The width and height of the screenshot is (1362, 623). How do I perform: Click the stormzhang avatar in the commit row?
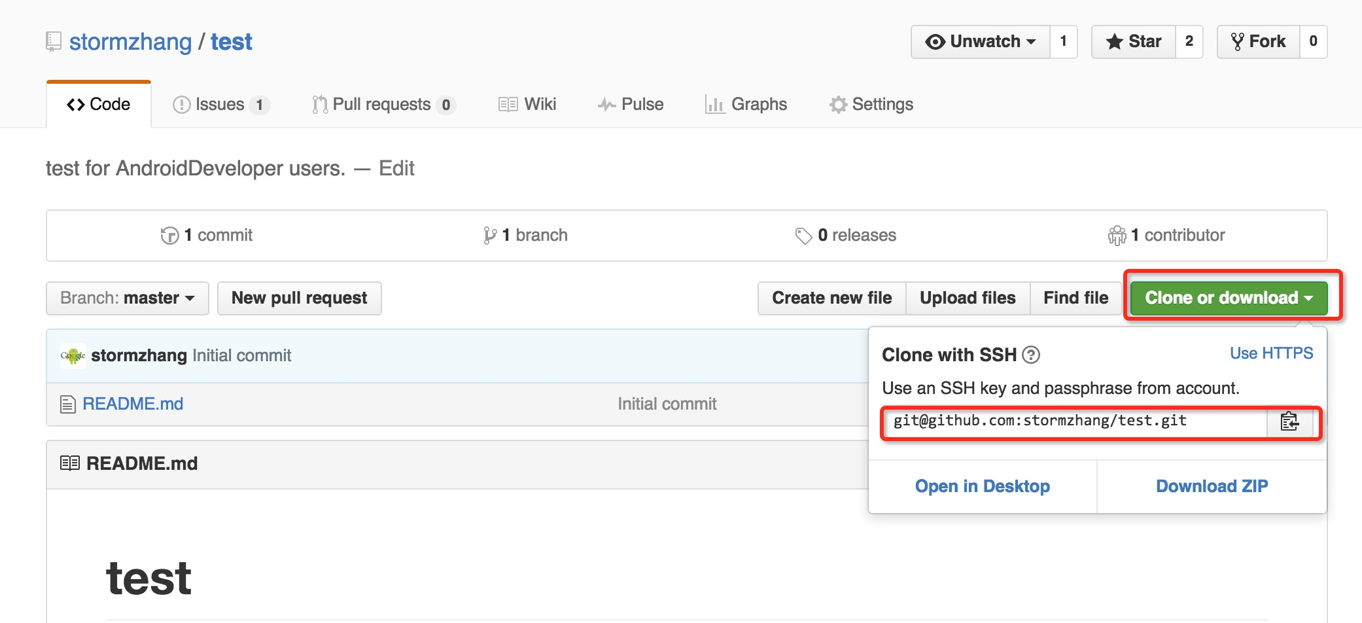[72, 355]
